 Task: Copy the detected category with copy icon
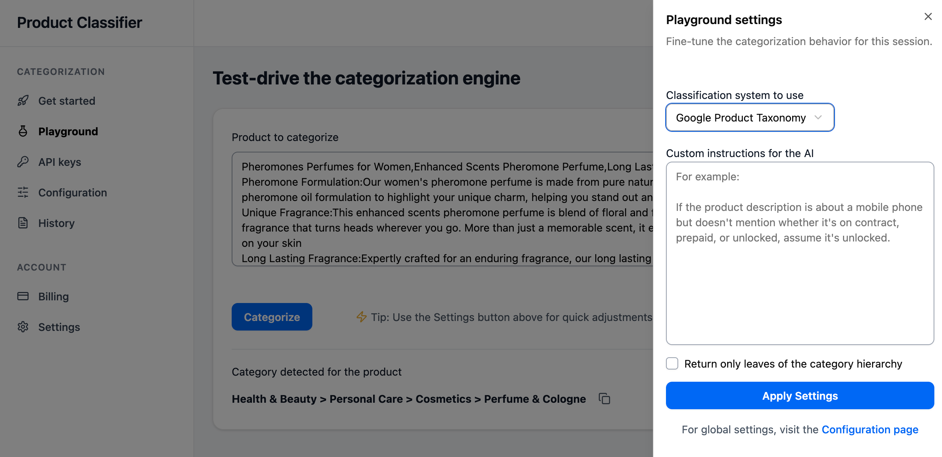[604, 399]
